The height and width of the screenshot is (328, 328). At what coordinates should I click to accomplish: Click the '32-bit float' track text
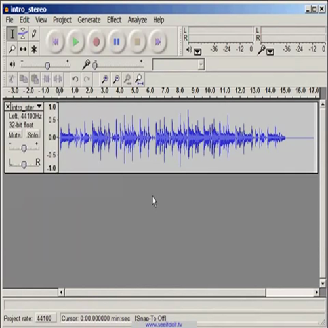[x=21, y=125]
